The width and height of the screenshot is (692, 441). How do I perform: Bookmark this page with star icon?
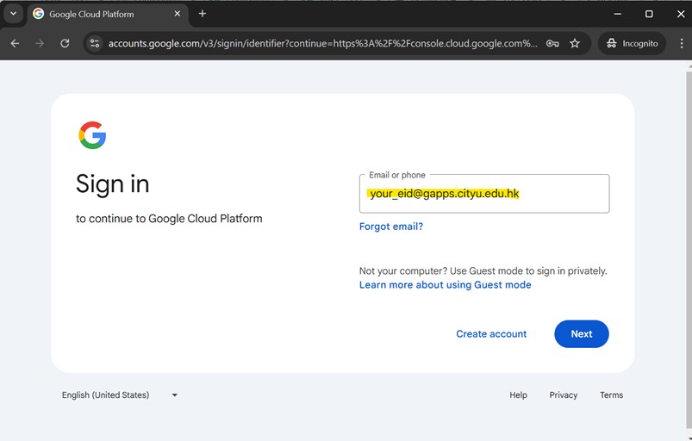click(575, 43)
